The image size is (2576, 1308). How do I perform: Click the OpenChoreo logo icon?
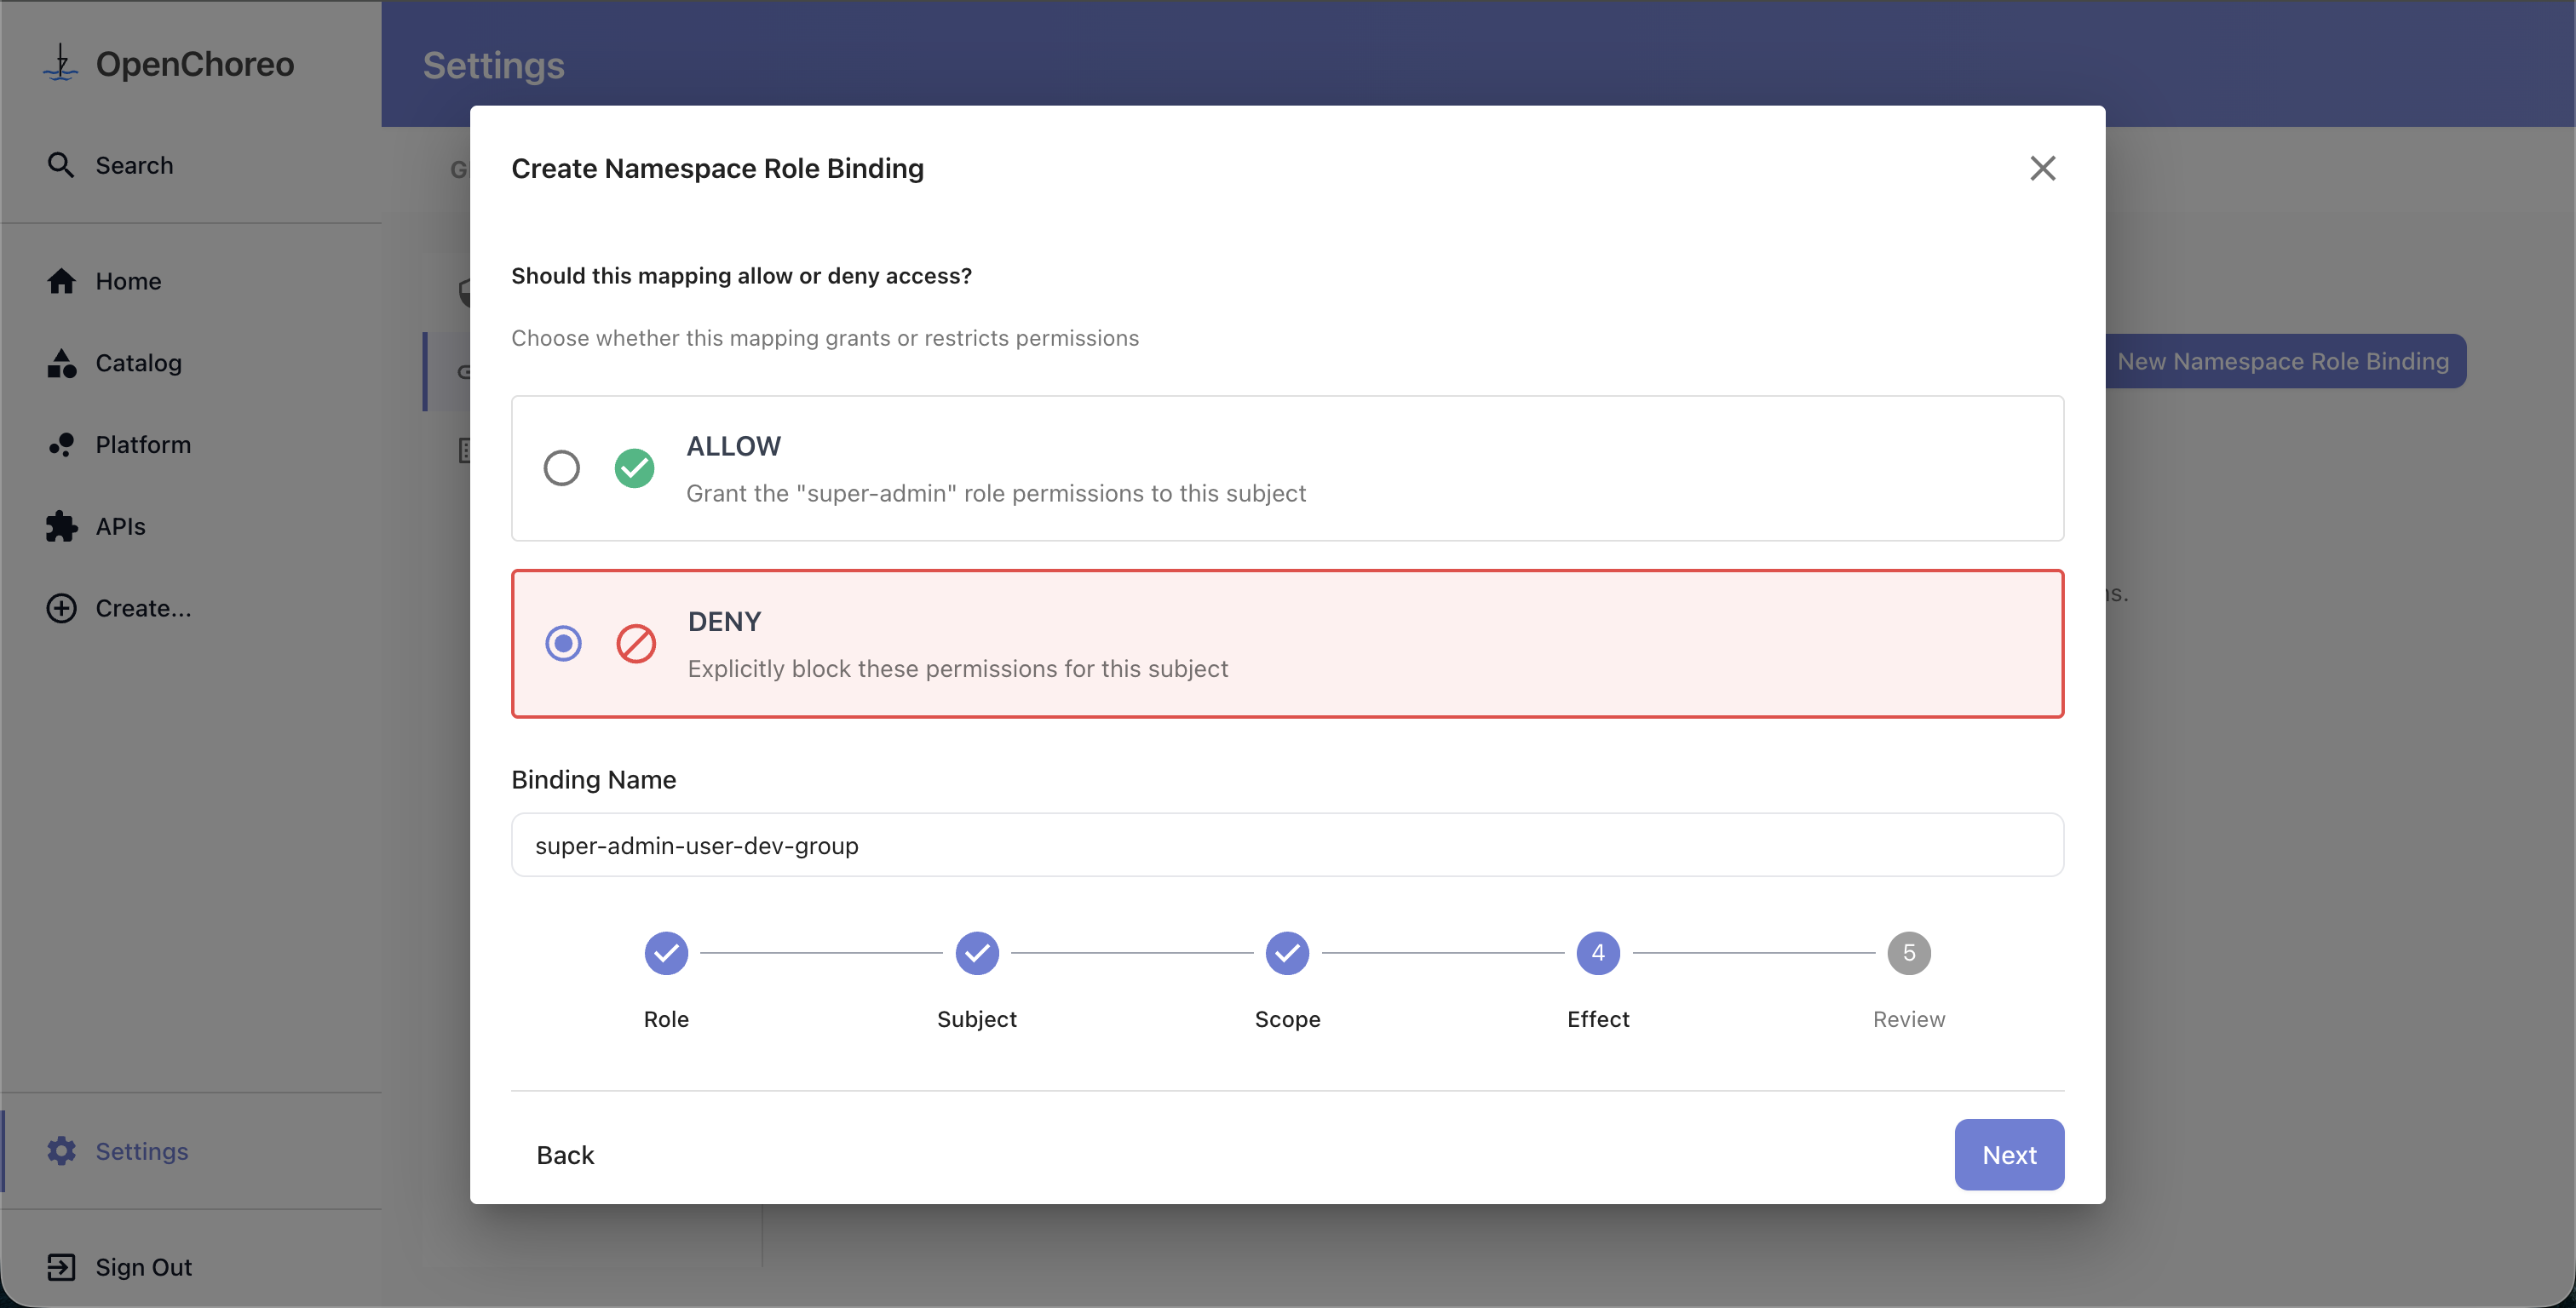tap(61, 63)
